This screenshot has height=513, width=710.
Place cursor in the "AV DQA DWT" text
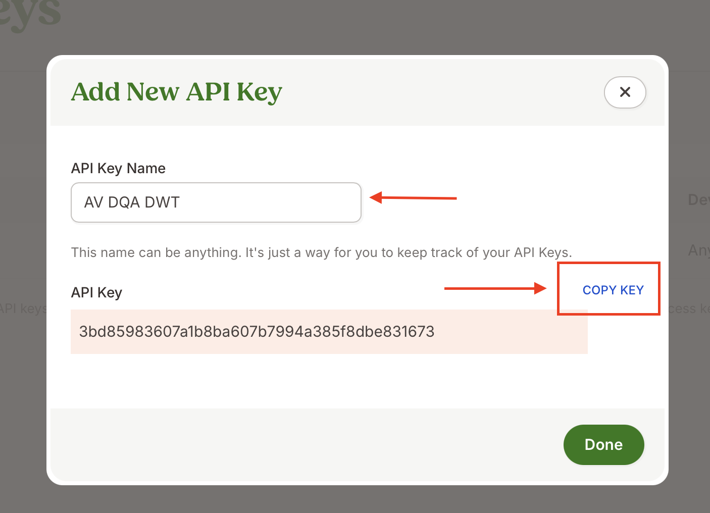pos(132,202)
